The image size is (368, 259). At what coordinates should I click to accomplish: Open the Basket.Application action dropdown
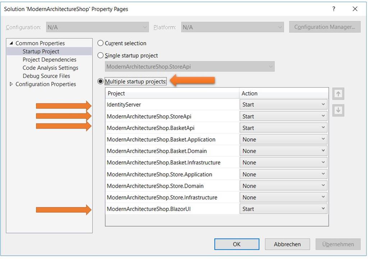click(283, 139)
